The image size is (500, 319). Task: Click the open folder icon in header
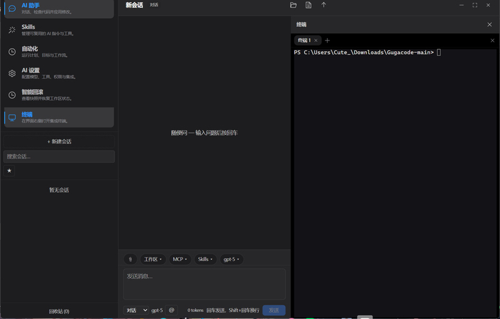tap(293, 5)
